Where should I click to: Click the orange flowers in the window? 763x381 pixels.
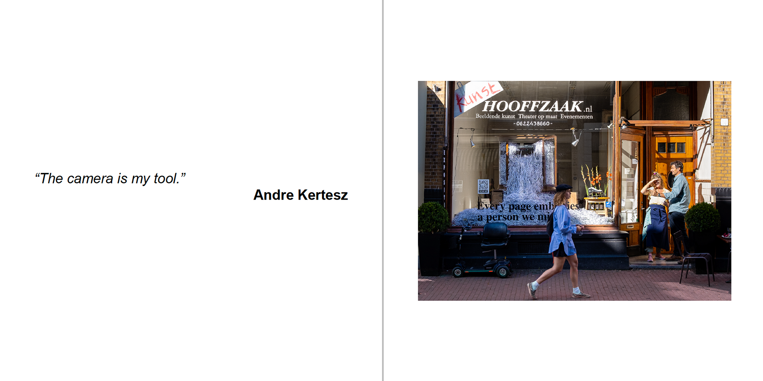point(596,180)
